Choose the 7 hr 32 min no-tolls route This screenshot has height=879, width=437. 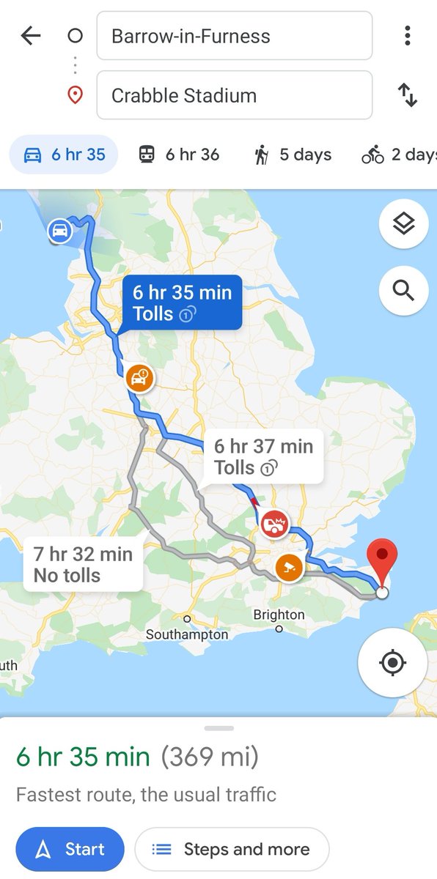83,565
